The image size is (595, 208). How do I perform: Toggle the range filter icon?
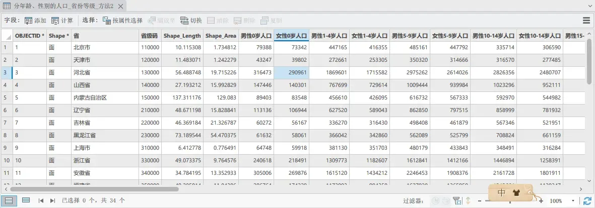coord(446,200)
